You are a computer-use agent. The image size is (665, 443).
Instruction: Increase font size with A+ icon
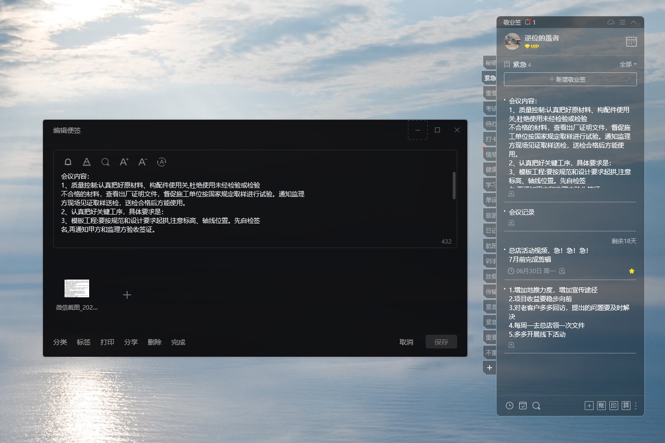(x=124, y=162)
